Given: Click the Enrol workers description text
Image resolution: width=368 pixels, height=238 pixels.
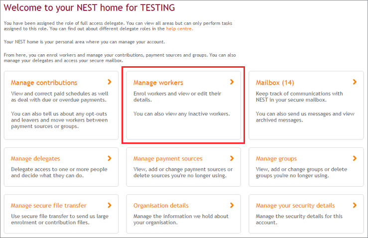Looking at the screenshot, I should pos(177,97).
